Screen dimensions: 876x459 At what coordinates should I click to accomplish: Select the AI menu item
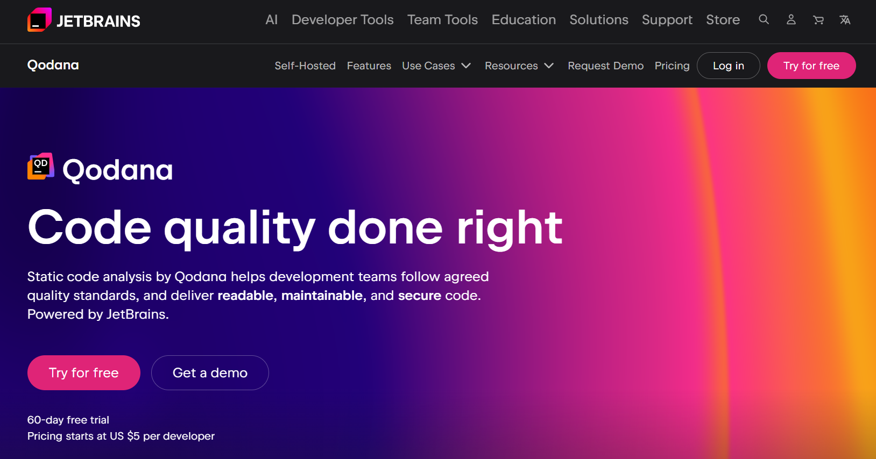(271, 20)
